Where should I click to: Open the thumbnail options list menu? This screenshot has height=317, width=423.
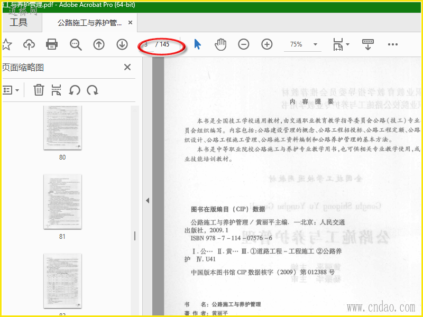tap(11, 90)
